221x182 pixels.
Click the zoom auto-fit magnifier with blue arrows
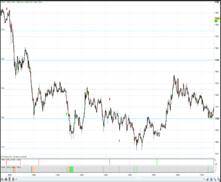click(211, 179)
